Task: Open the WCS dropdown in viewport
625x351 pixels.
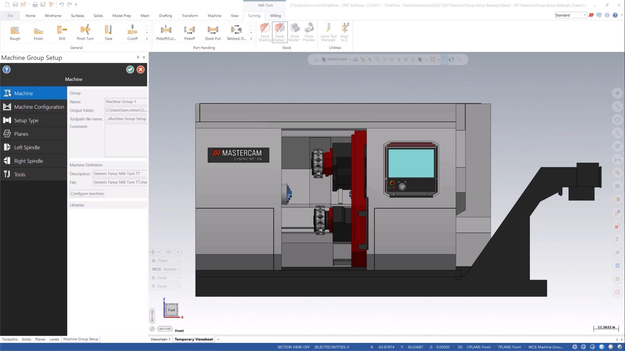Action: tap(166, 269)
